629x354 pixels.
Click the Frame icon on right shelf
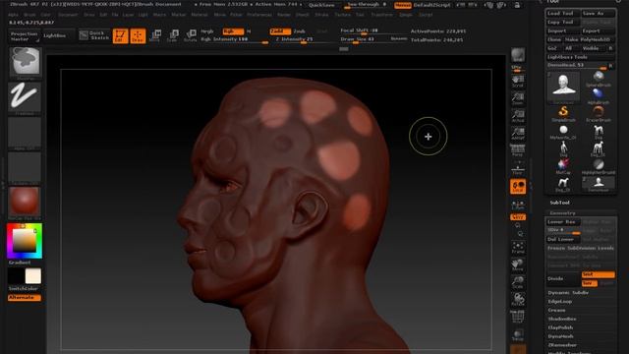(518, 247)
